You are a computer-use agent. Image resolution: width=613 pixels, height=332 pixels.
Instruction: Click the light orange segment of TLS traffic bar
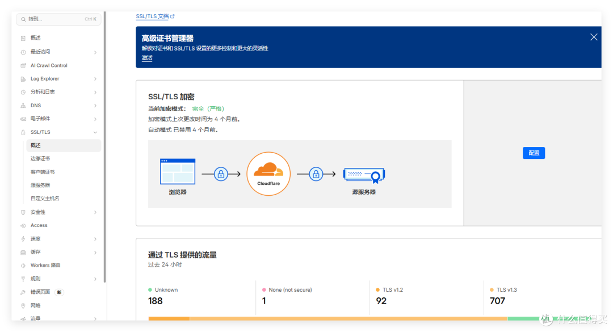(349, 319)
